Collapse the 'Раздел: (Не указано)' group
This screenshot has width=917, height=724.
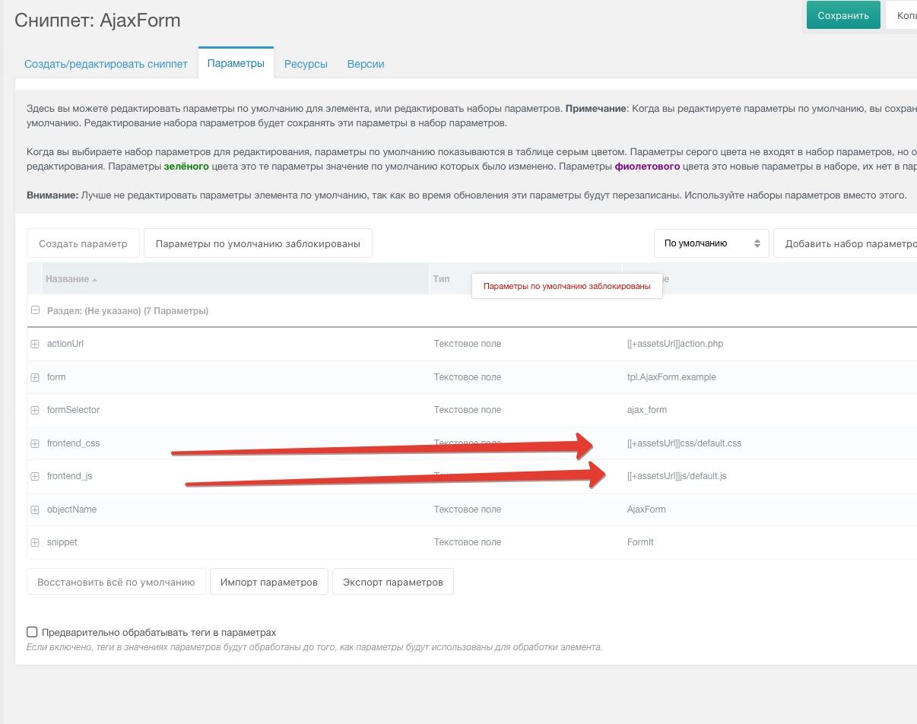tap(35, 310)
